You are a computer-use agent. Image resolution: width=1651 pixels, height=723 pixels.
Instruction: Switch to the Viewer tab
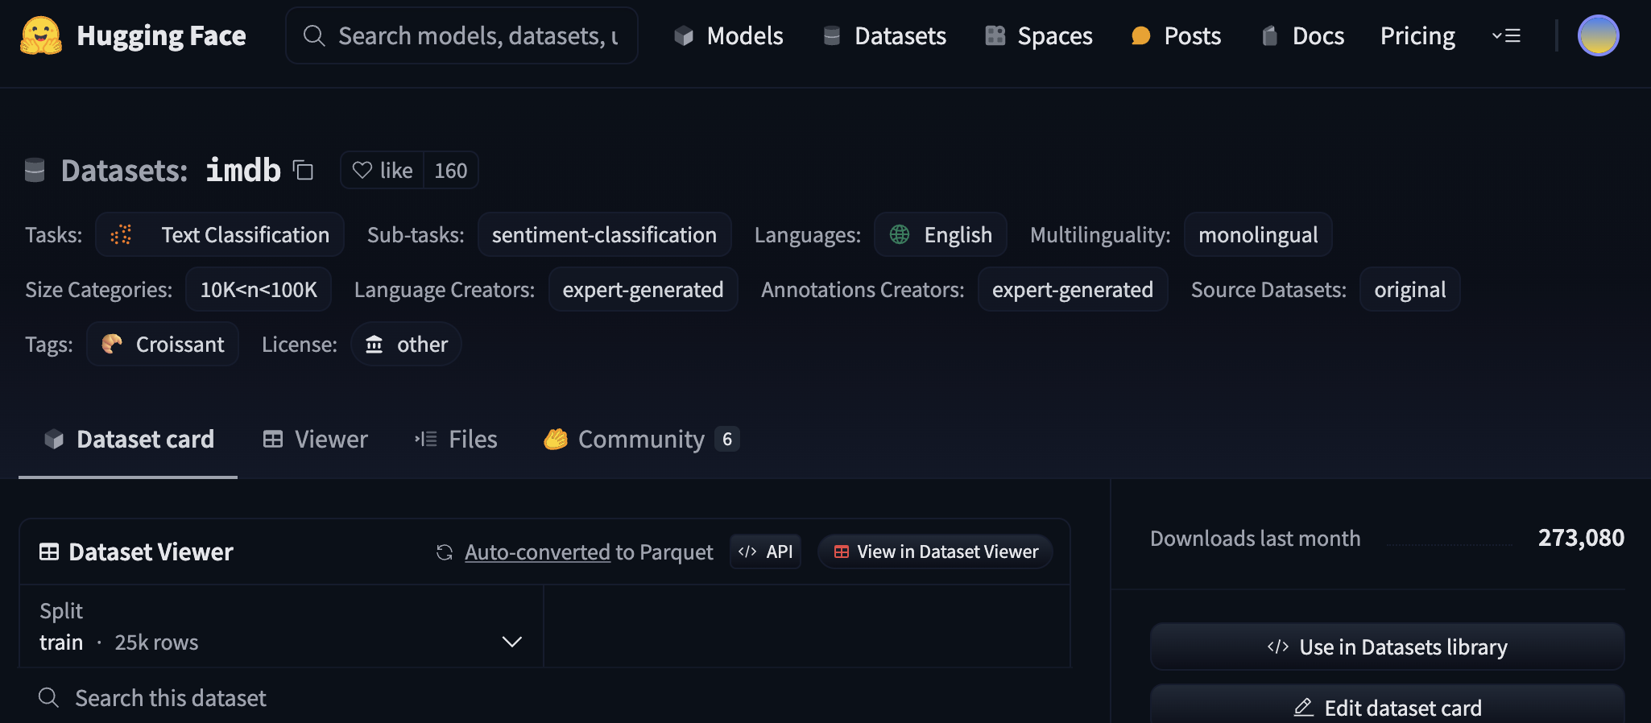click(315, 439)
